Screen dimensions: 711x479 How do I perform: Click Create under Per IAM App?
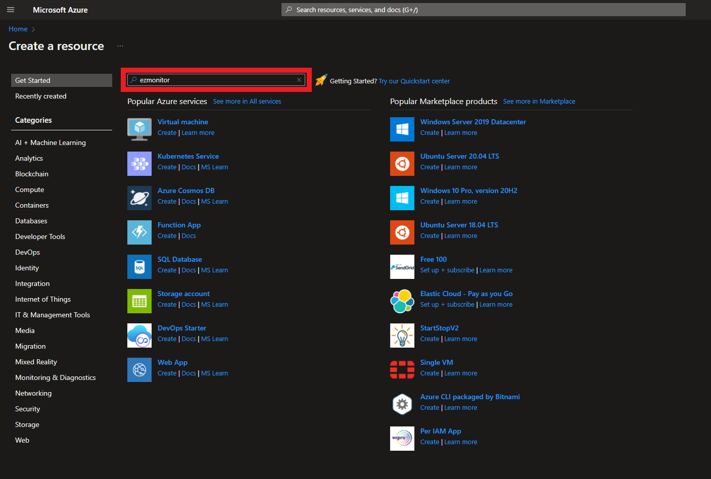pyautogui.click(x=430, y=442)
